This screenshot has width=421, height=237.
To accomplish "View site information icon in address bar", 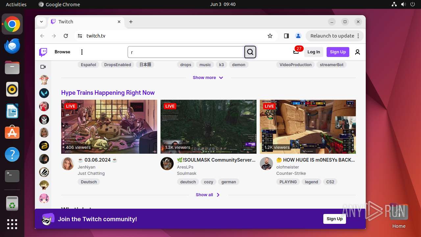I will pyautogui.click(x=80, y=36).
